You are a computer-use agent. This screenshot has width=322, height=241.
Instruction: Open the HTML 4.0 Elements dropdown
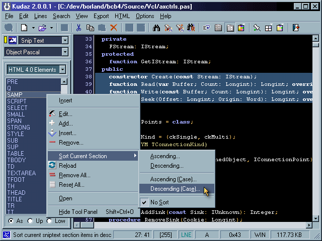point(62,69)
